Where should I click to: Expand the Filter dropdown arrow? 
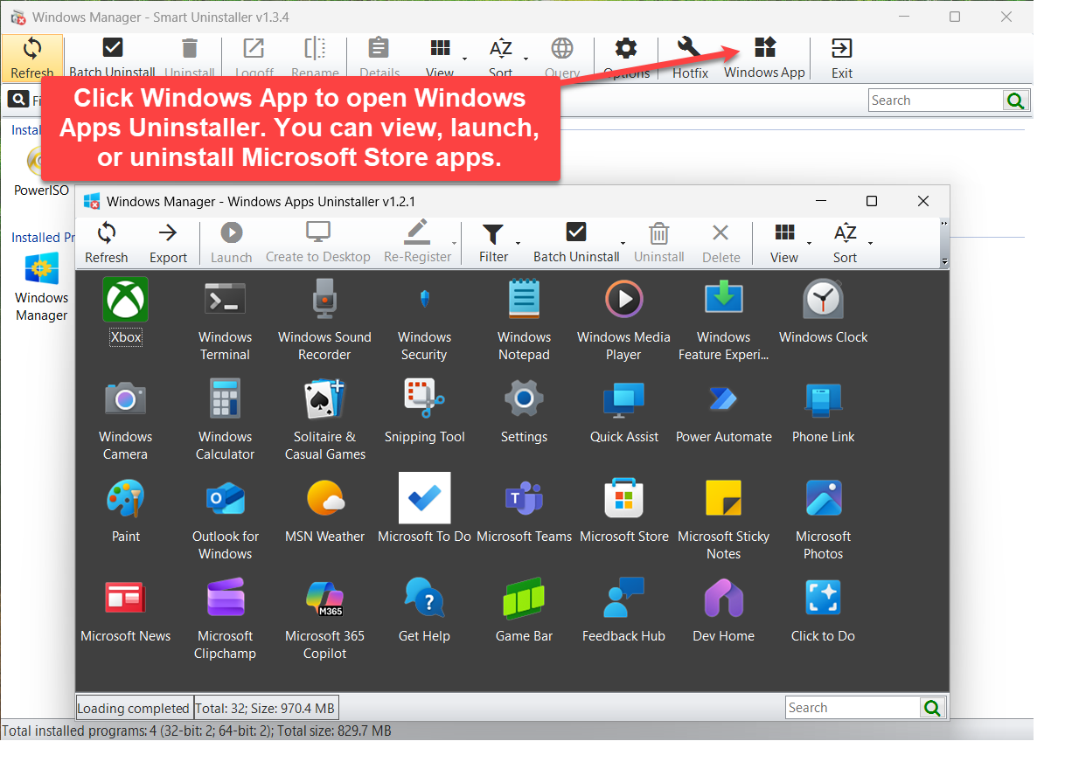(x=518, y=244)
